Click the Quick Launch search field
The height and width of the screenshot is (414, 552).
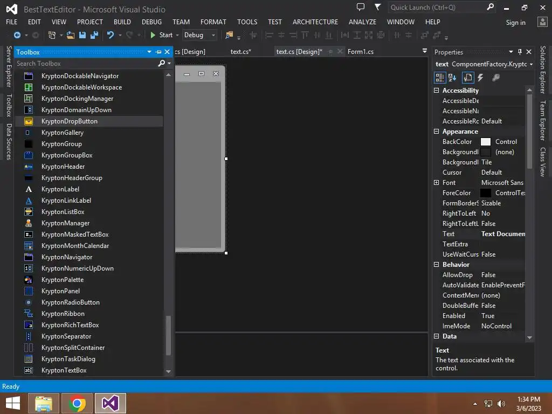point(437,8)
